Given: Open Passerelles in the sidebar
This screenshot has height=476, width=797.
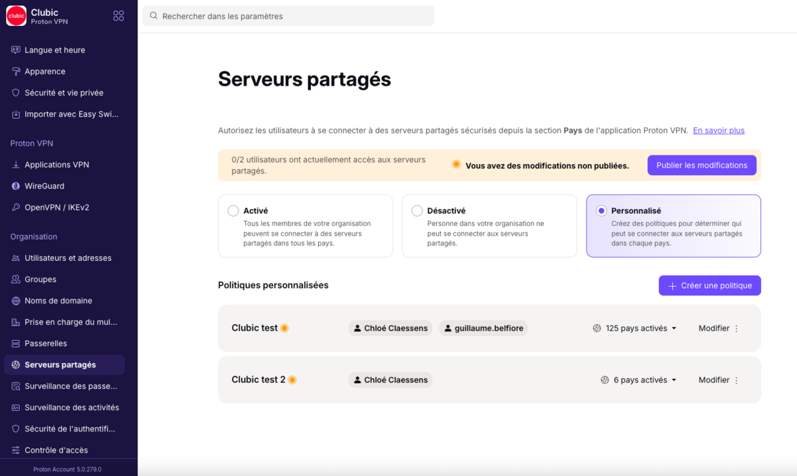Looking at the screenshot, I should pyautogui.click(x=64, y=343).
